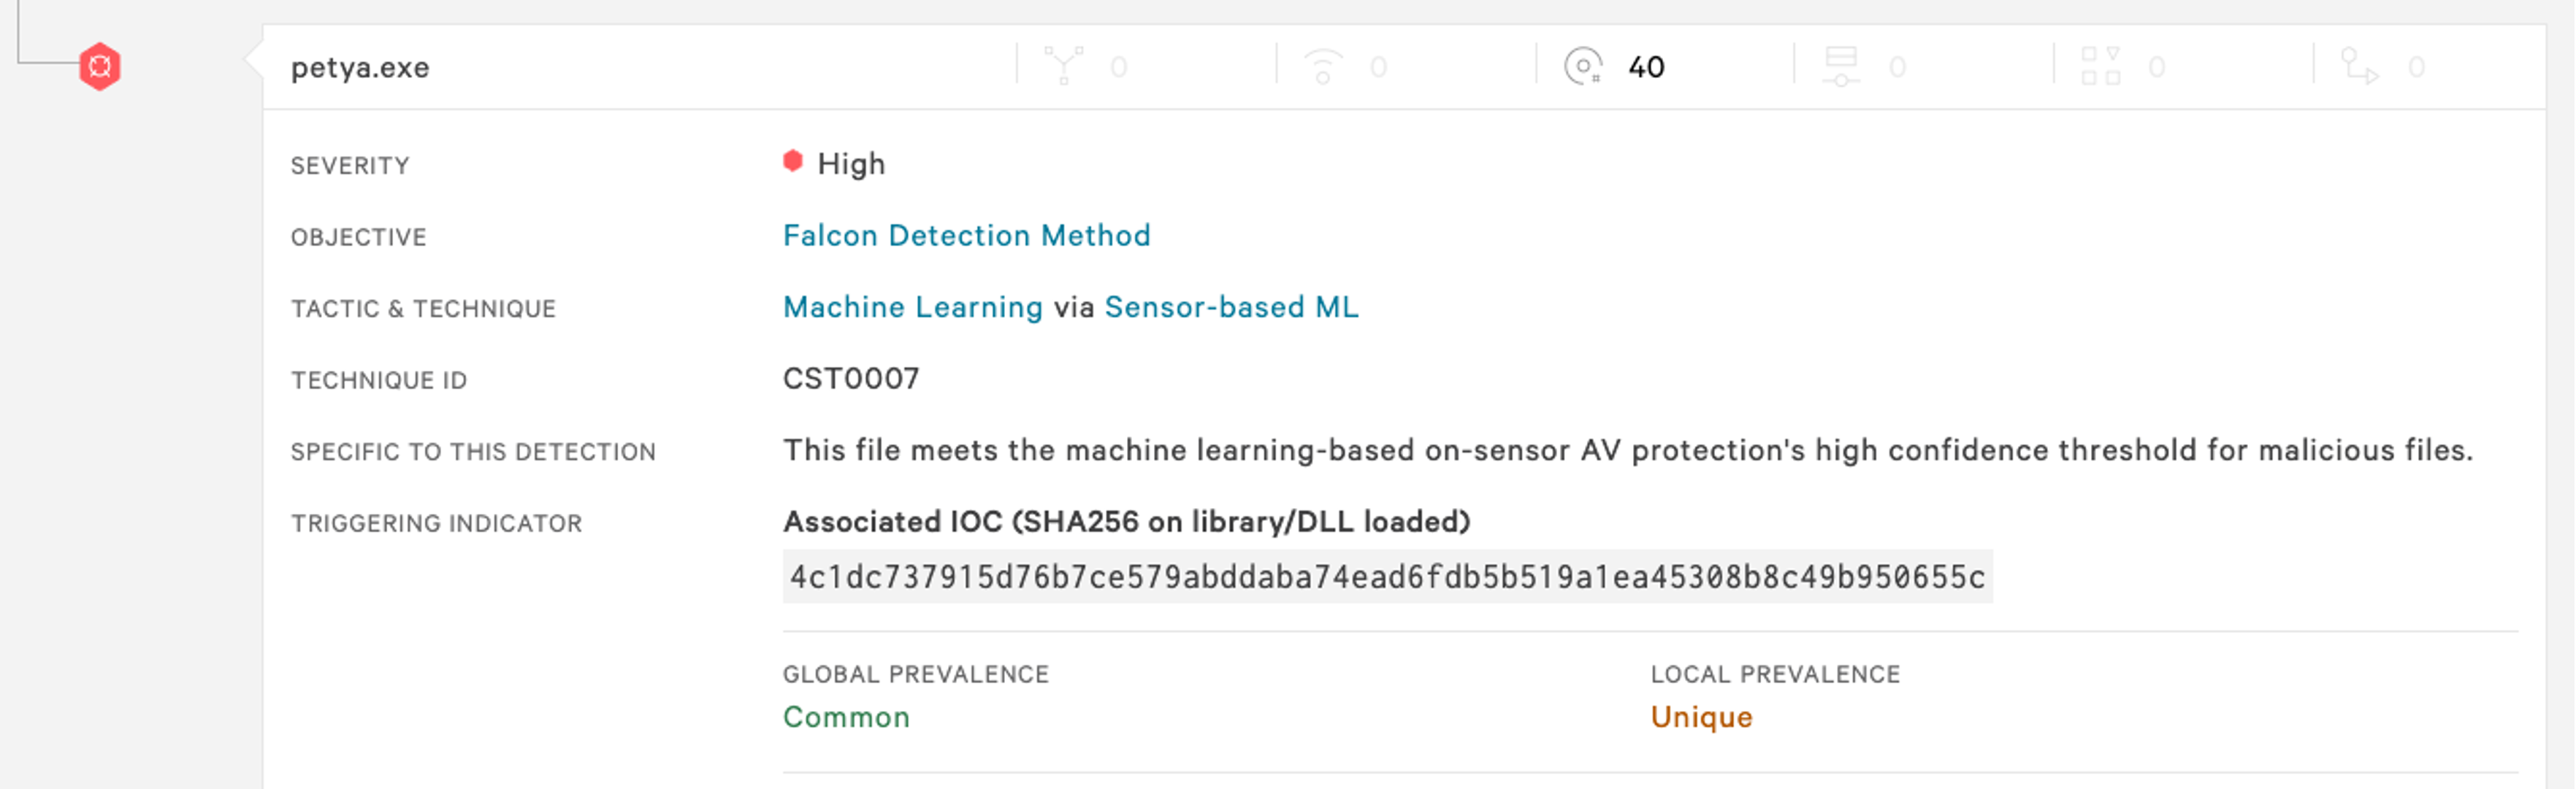Click the red hexagon process node icon
This screenshot has width=2576, height=789.
tap(100, 67)
